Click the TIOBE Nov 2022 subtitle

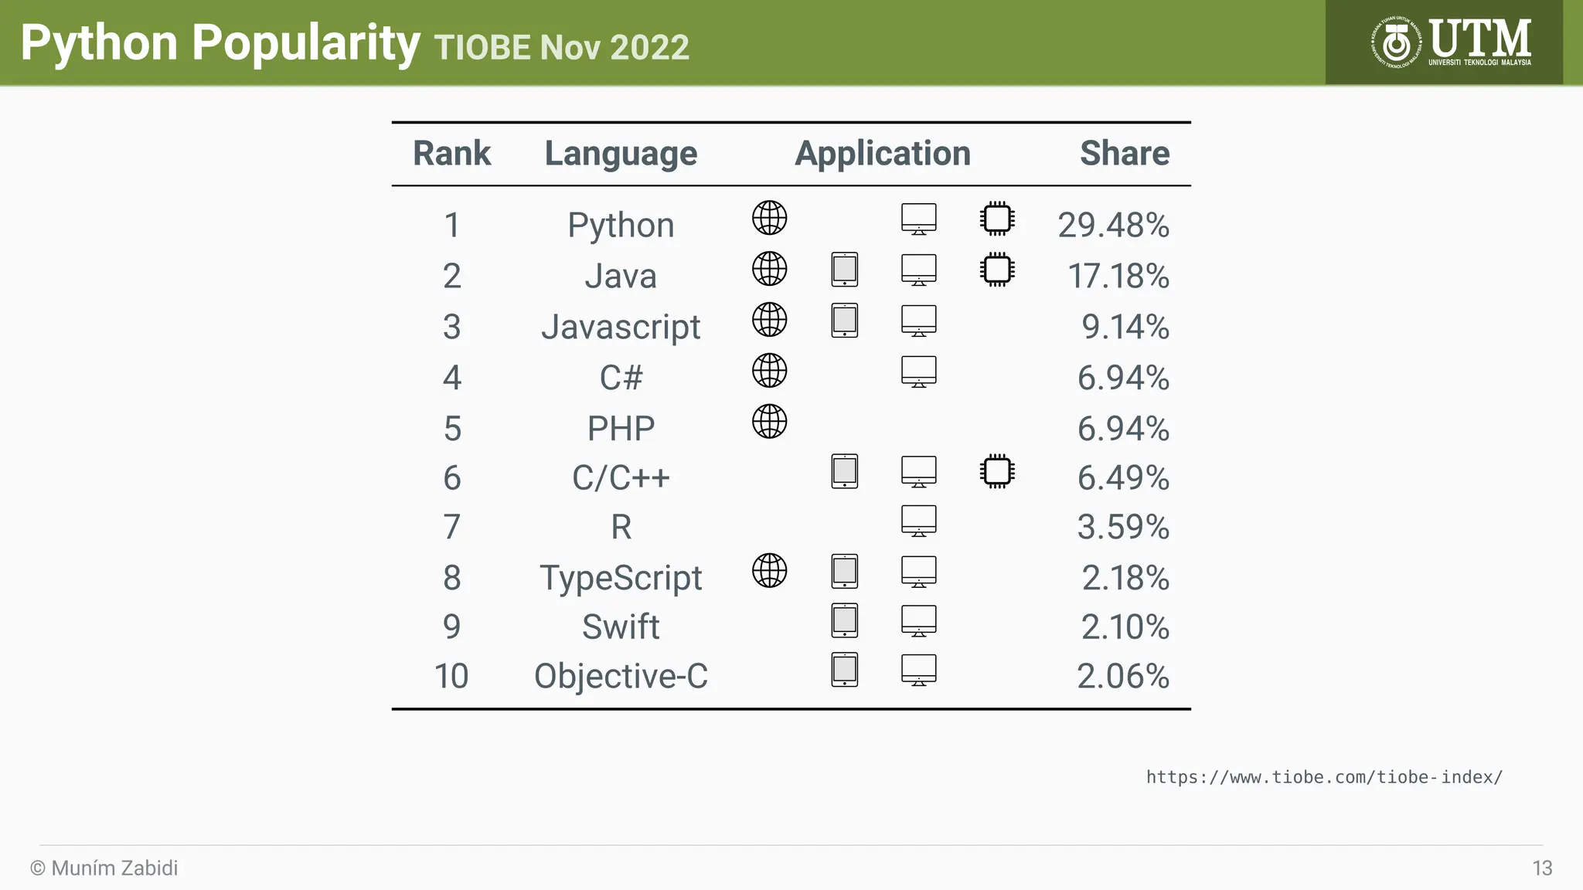pyautogui.click(x=562, y=48)
